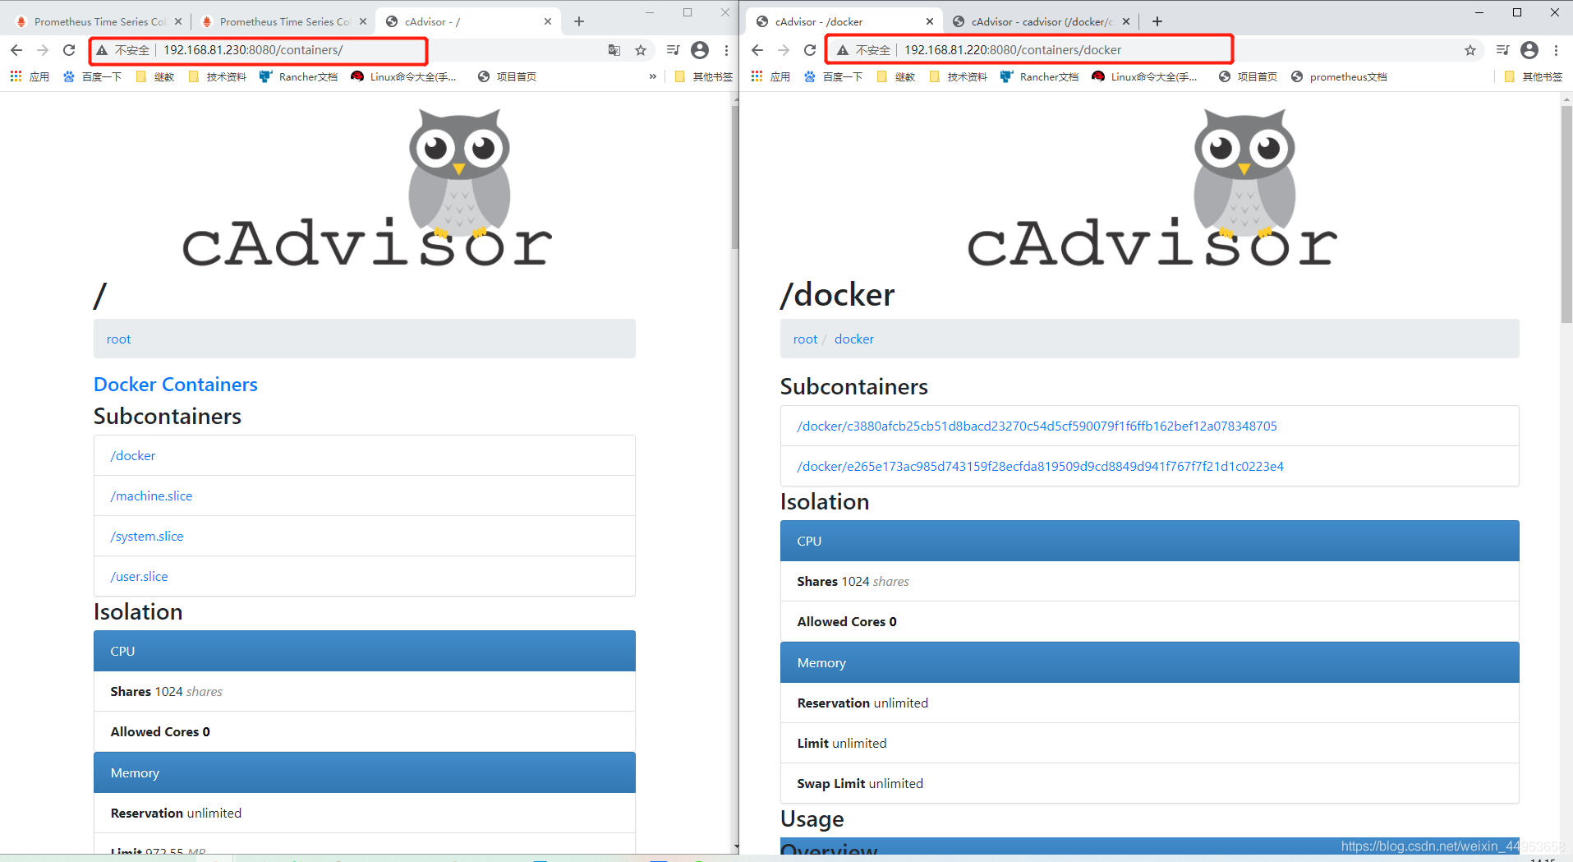This screenshot has height=862, width=1573.
Task: Close the cAdvisor - cadvisor tab in right window
Action: click(1126, 21)
